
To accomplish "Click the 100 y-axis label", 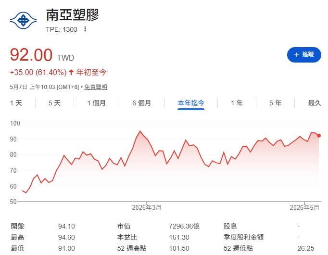I will coord(15,123).
